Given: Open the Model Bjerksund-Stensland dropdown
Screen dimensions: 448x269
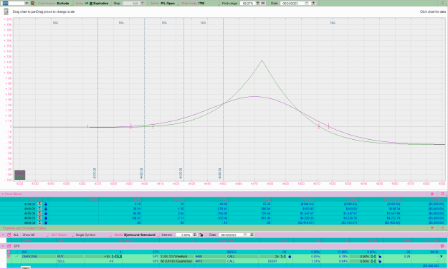Looking at the screenshot, I should point(136,235).
